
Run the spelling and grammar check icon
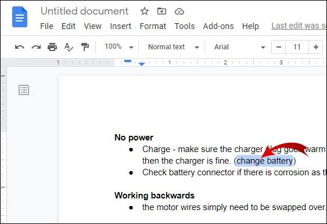click(x=69, y=47)
